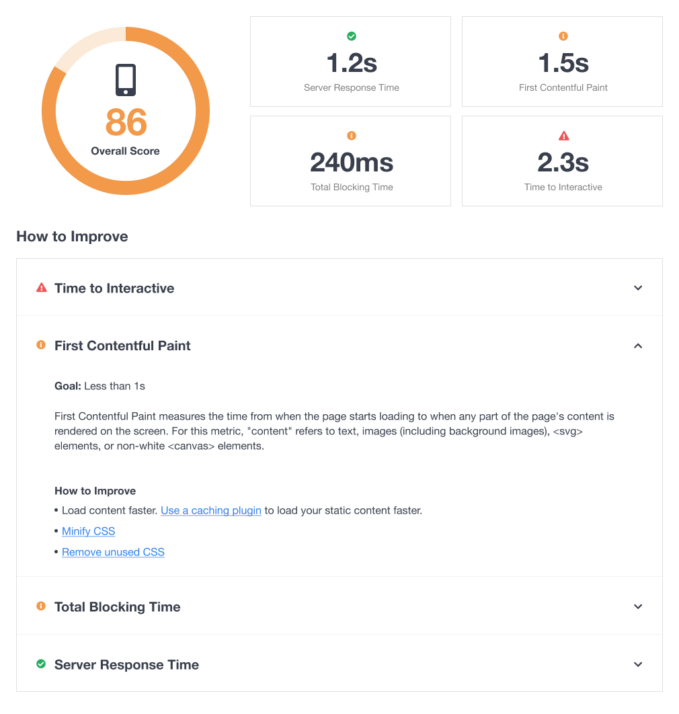
Task: Click the mobile phone device icon
Action: tap(126, 80)
